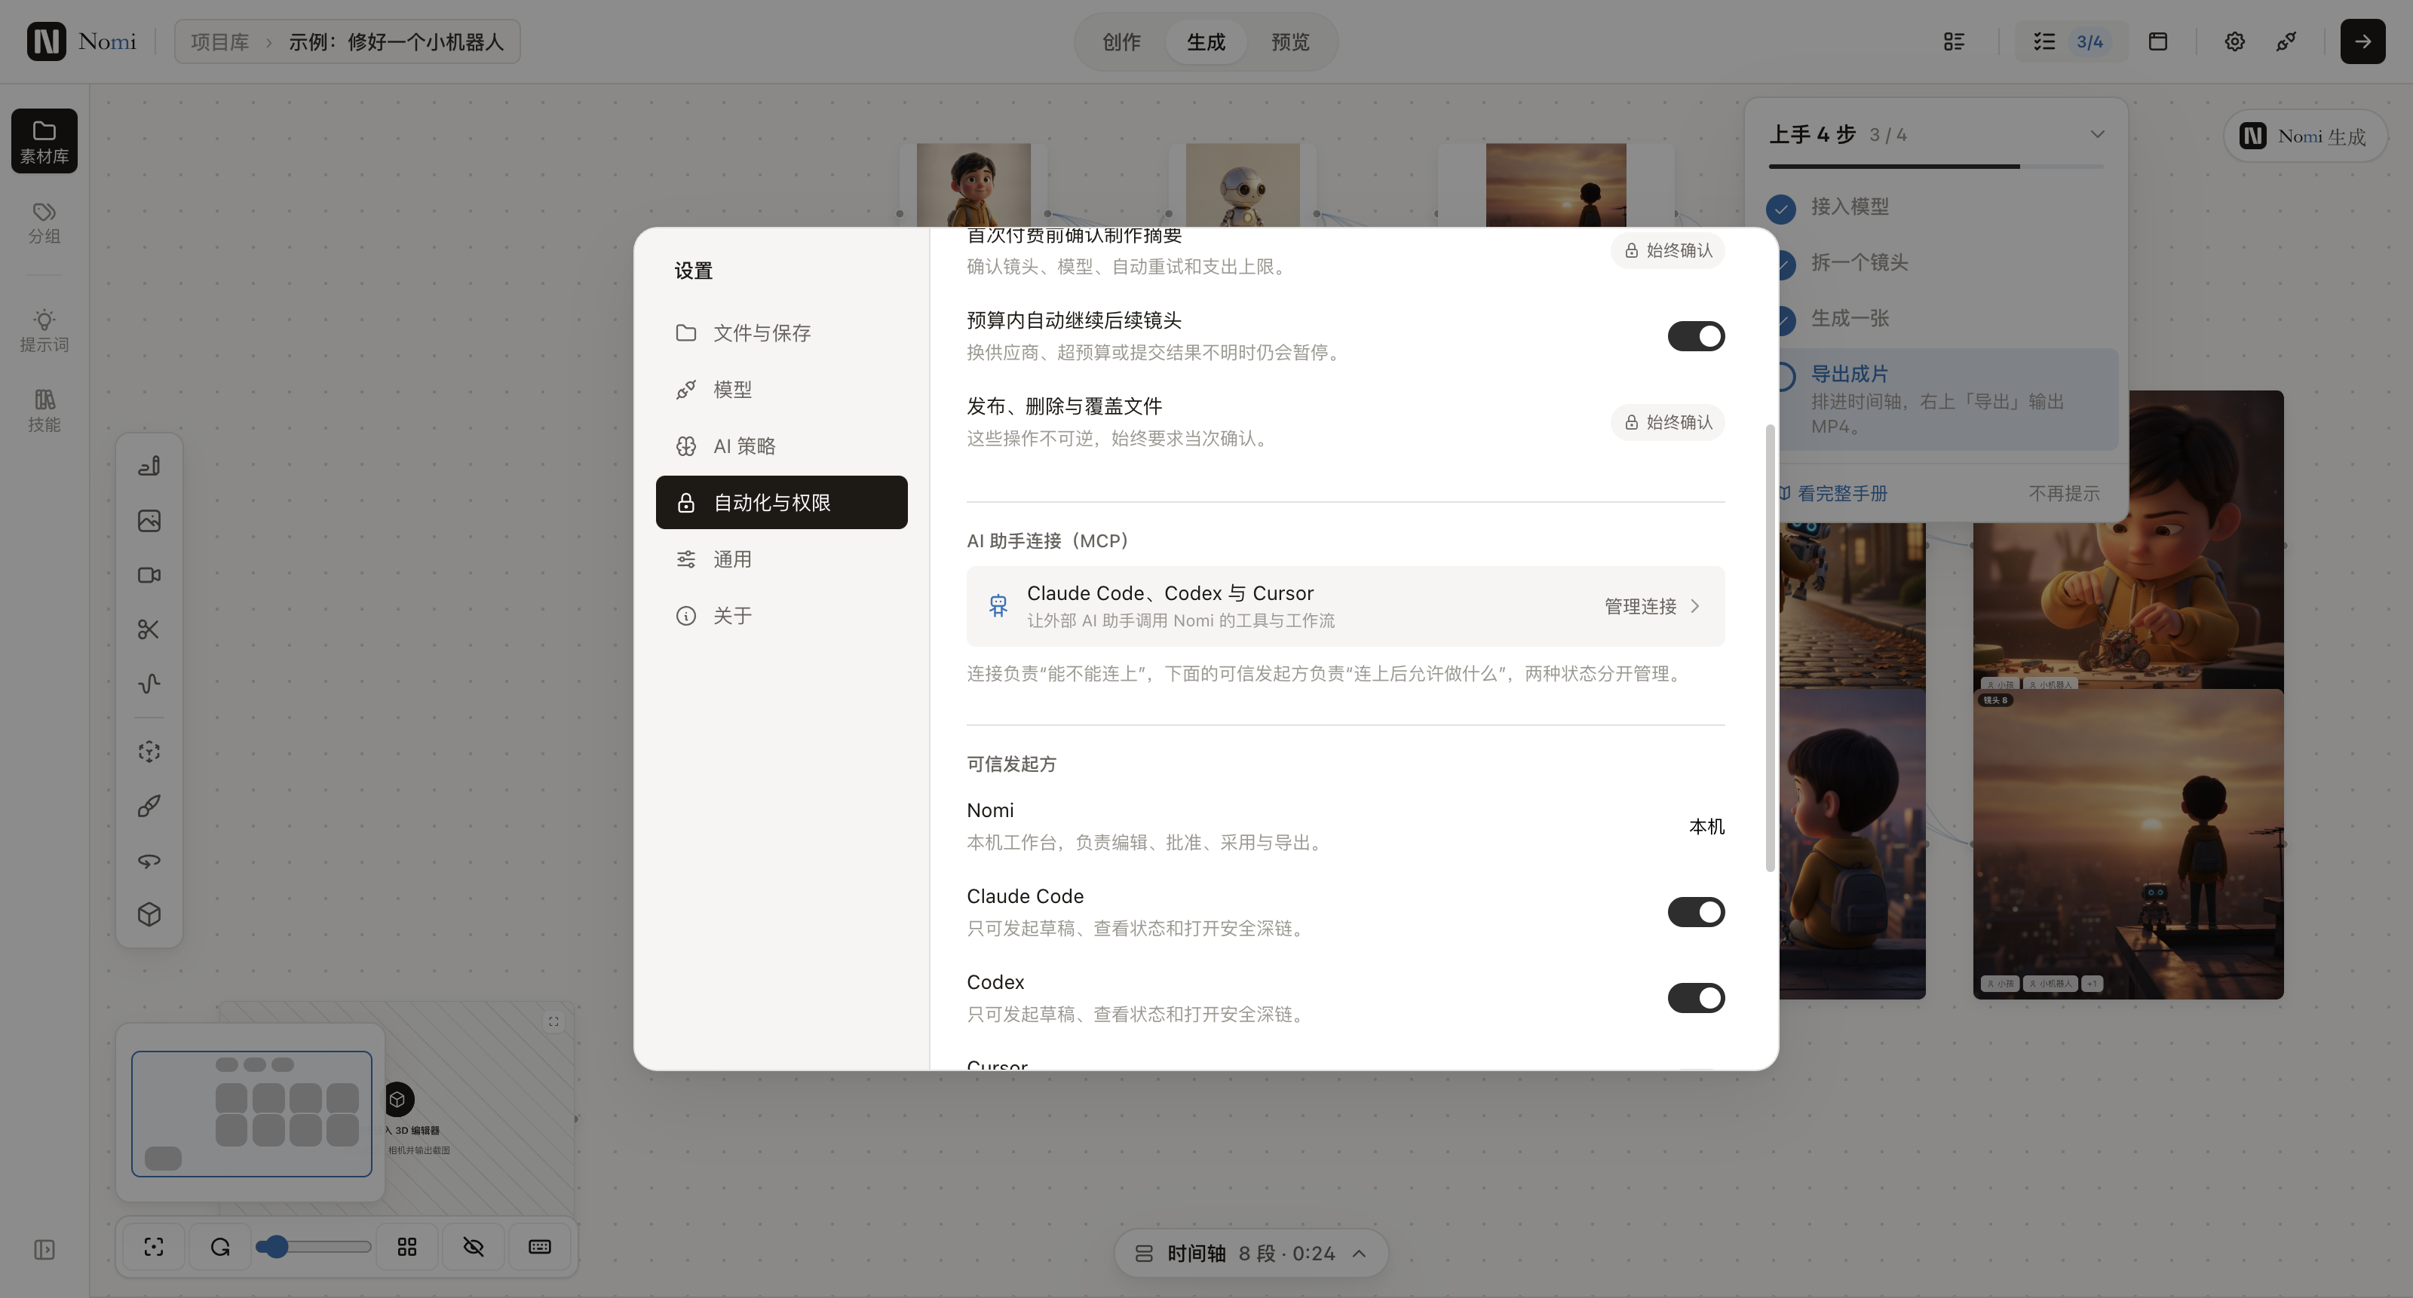This screenshot has width=2413, height=1298.
Task: Click 看完整手册 link
Action: tap(1832, 493)
